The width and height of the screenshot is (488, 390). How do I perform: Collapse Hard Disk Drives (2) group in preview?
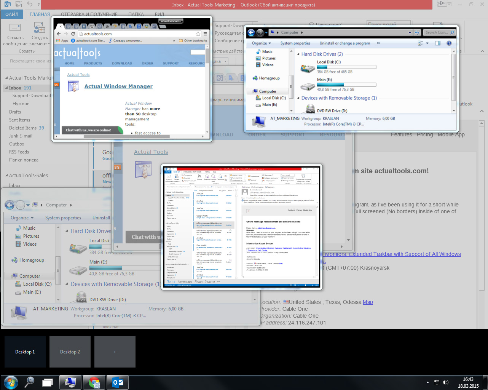coord(298,54)
